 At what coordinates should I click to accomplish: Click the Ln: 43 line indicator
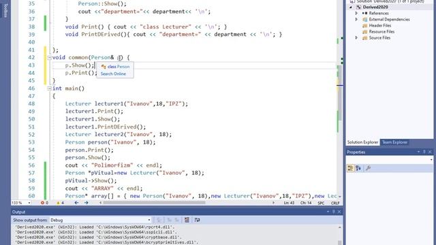(x=289, y=203)
